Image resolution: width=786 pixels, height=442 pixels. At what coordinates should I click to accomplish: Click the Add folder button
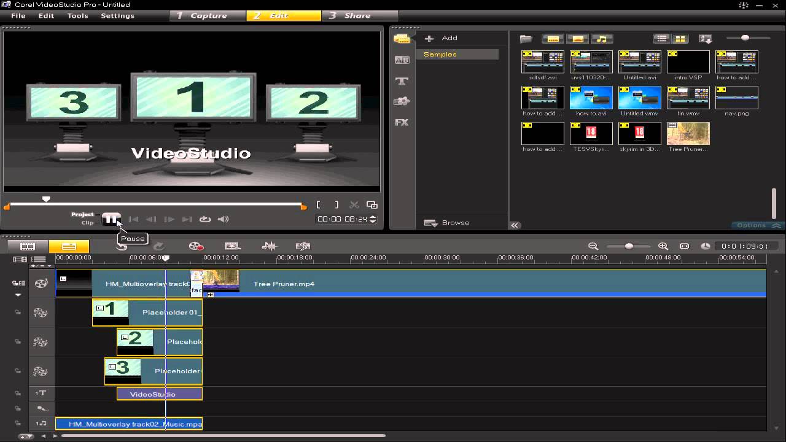[442, 38]
